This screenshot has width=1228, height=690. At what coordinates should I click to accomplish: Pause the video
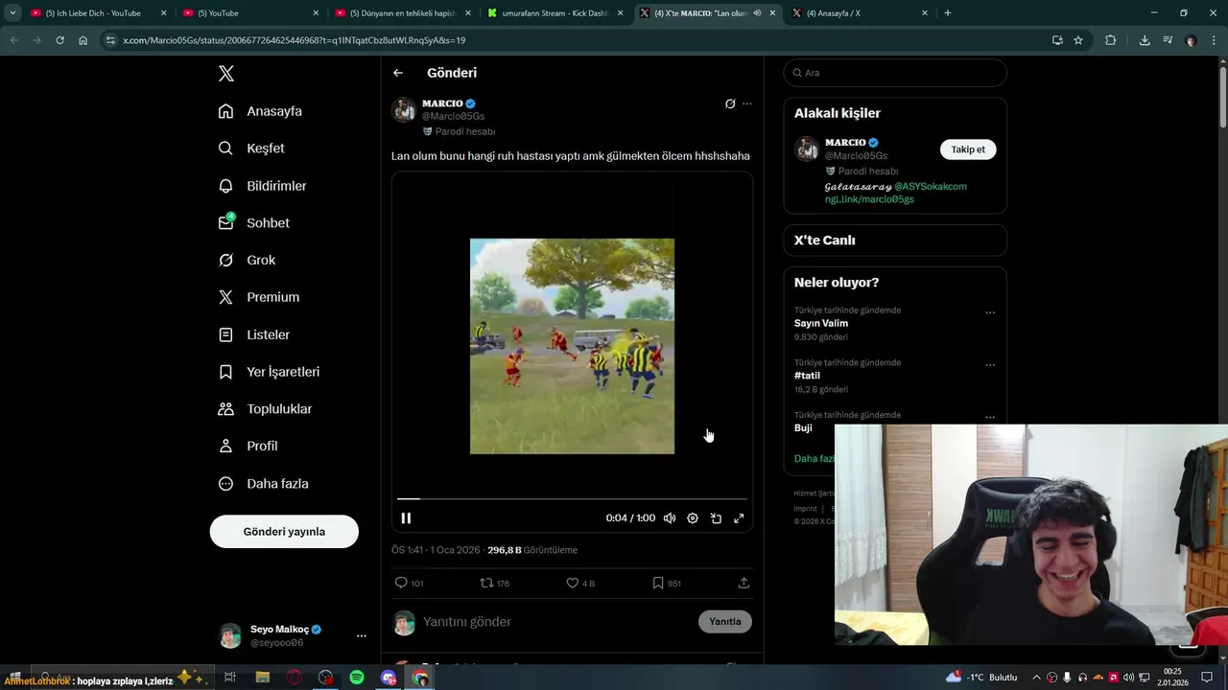click(406, 518)
